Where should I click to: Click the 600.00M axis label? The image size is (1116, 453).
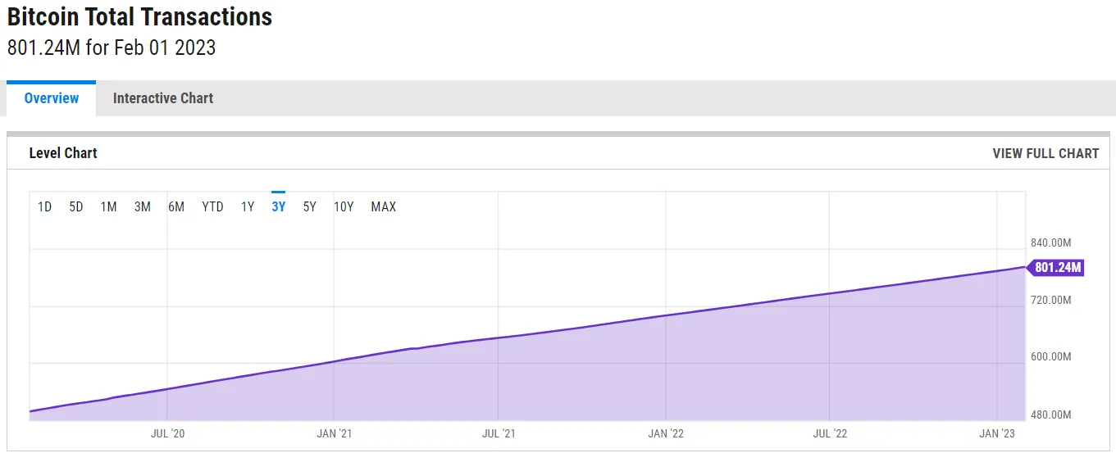coord(1051,357)
